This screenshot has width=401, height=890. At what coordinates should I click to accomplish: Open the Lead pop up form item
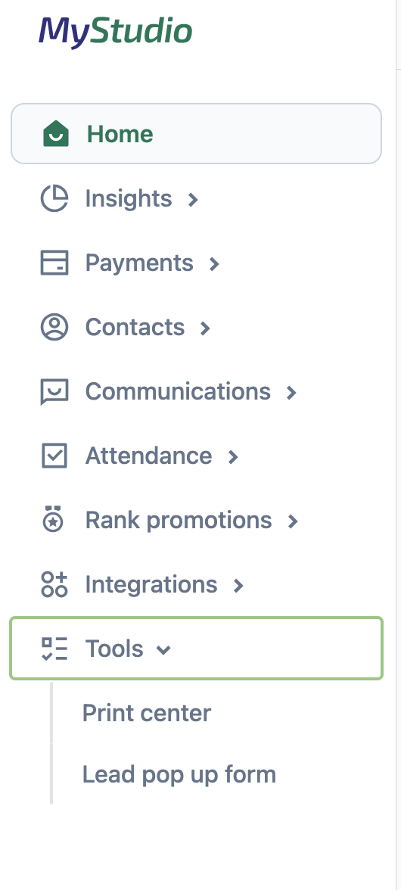click(x=179, y=774)
